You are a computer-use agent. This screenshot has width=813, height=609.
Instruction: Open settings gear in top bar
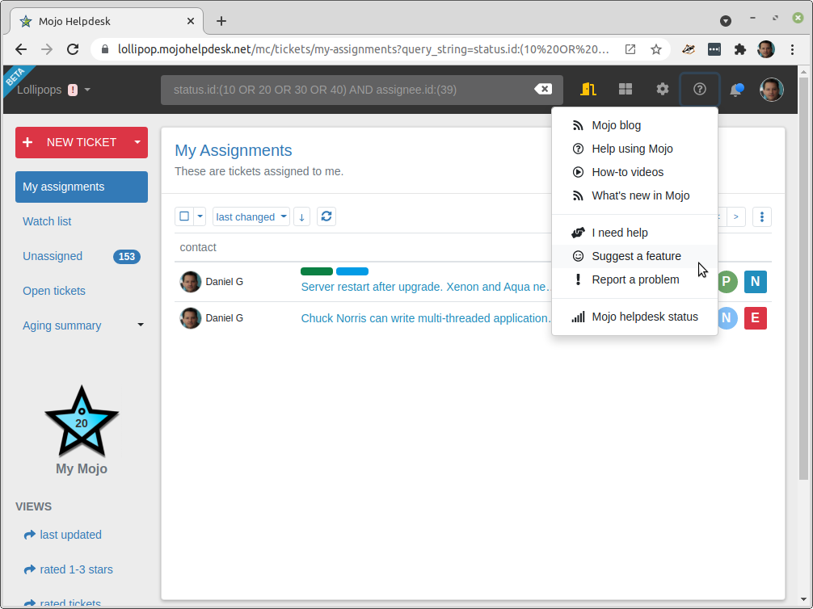click(x=663, y=90)
